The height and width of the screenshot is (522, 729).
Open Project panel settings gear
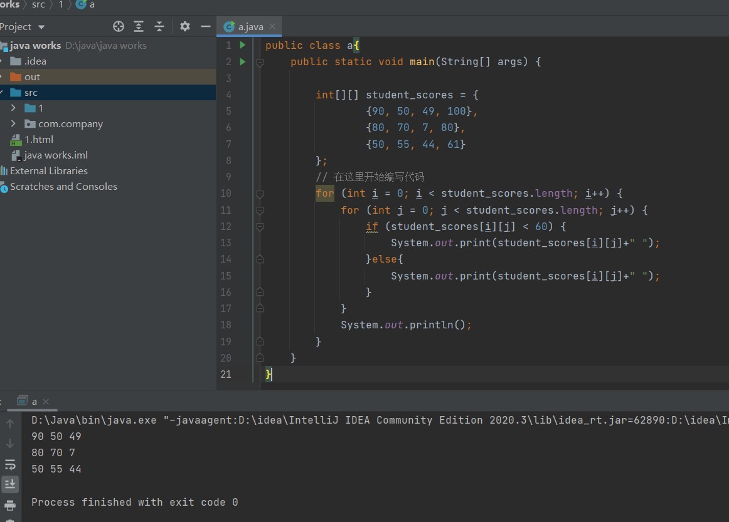point(185,26)
